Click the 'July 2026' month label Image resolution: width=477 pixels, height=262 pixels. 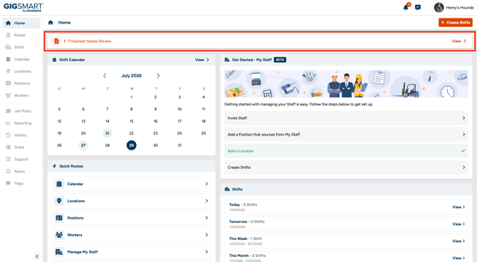pos(132,75)
